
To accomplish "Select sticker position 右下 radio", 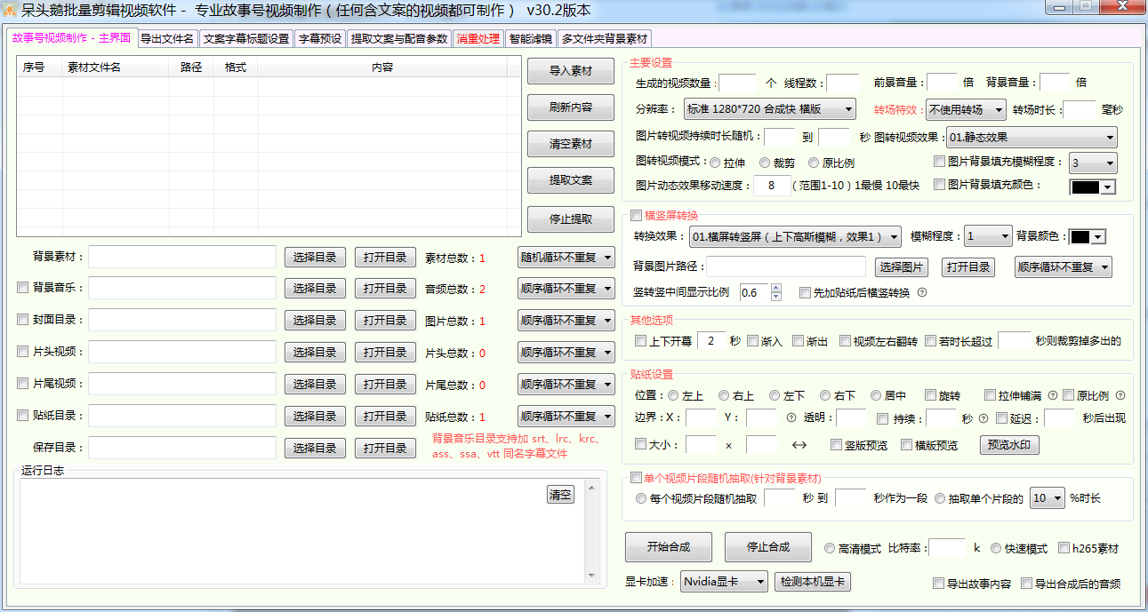I will tap(824, 395).
